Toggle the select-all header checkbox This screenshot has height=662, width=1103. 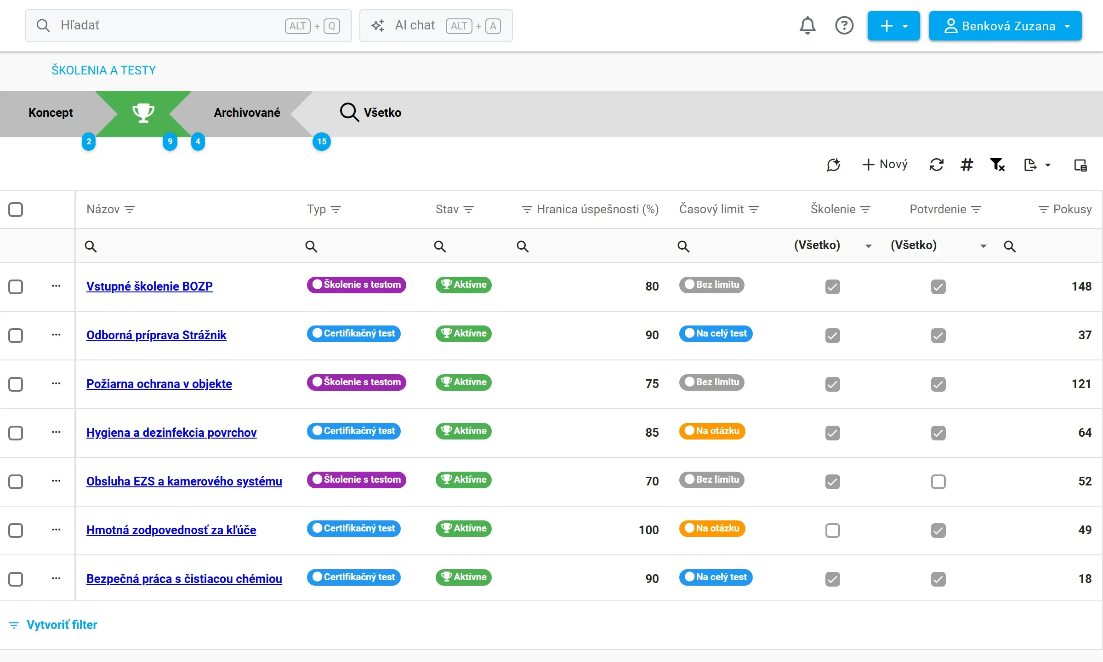click(x=16, y=210)
